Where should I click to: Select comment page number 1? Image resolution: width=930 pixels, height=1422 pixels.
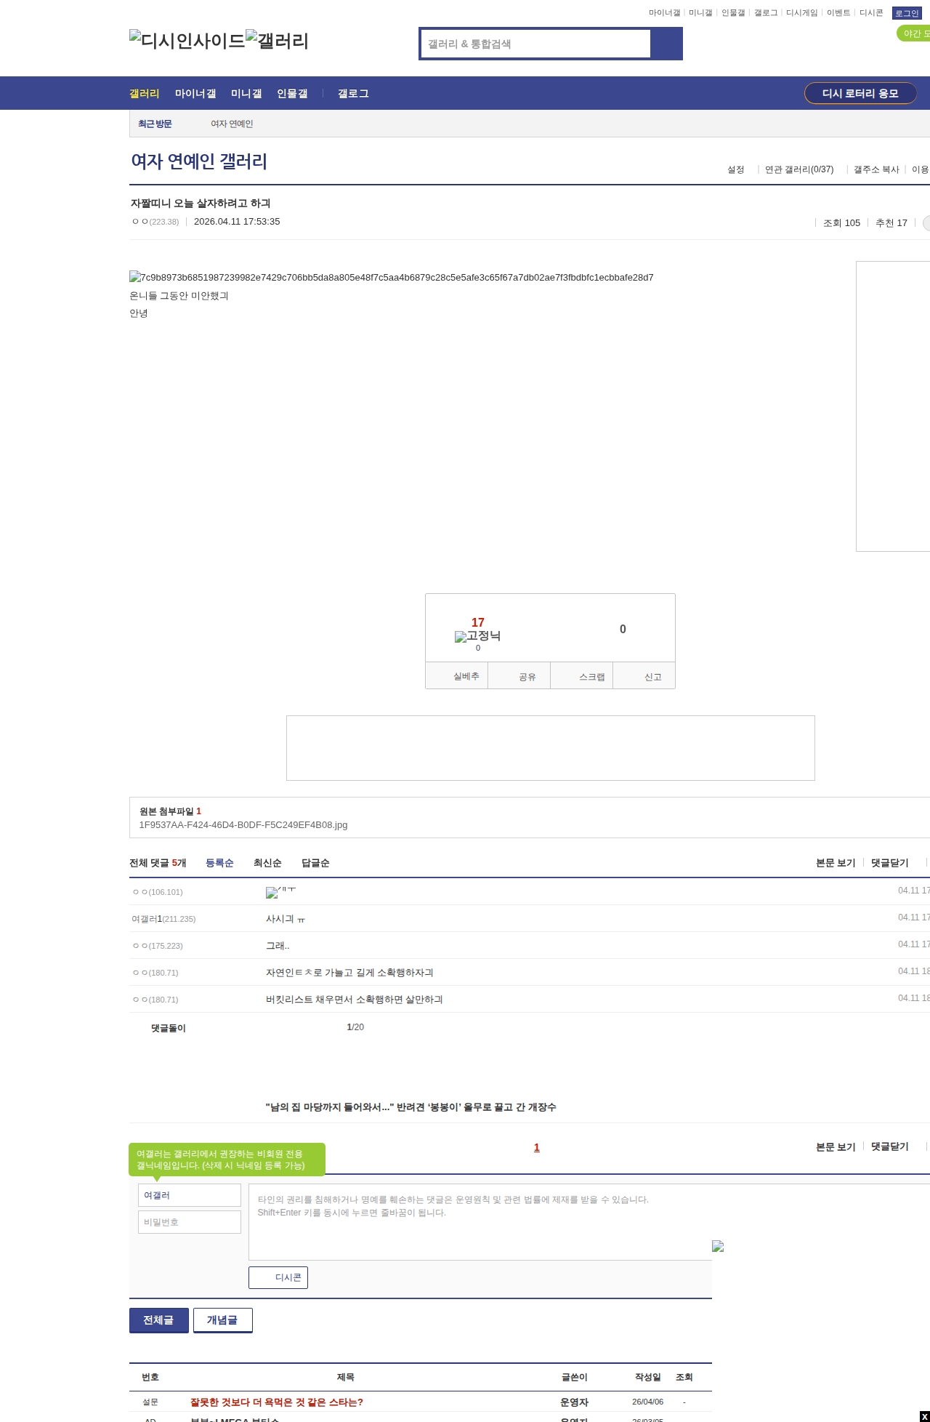537,1147
